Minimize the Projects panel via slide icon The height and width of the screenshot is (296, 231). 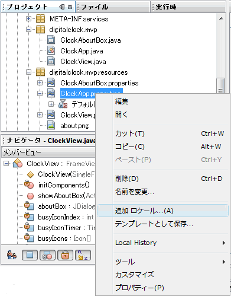(x=62, y=7)
